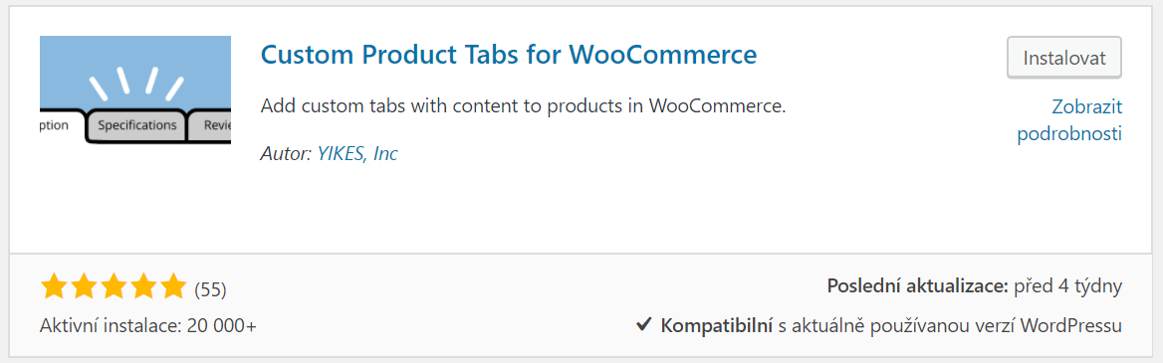
Task: Open the Zobrazit podrobnosti link
Action: tap(1068, 120)
